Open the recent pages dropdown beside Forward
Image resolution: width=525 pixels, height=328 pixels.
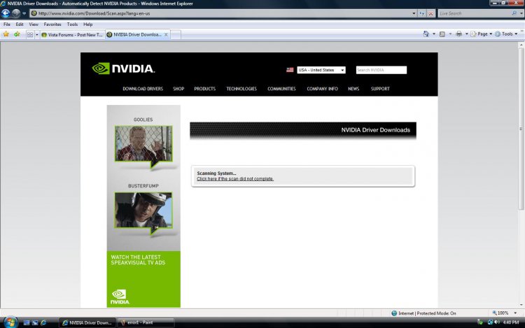[x=24, y=14]
